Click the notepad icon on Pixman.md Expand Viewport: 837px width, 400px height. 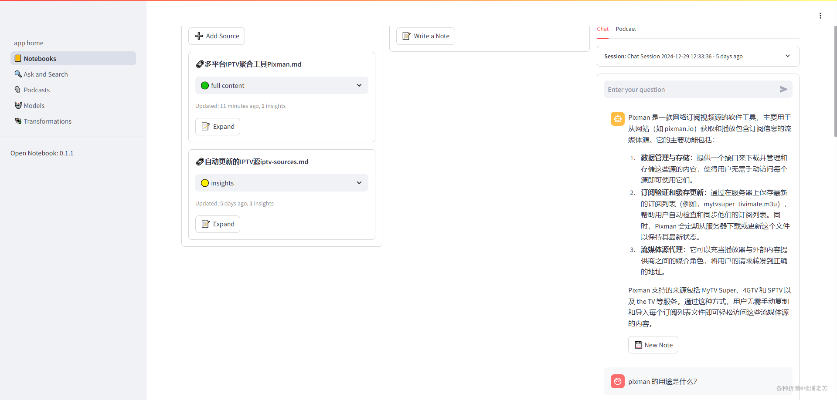coord(205,126)
